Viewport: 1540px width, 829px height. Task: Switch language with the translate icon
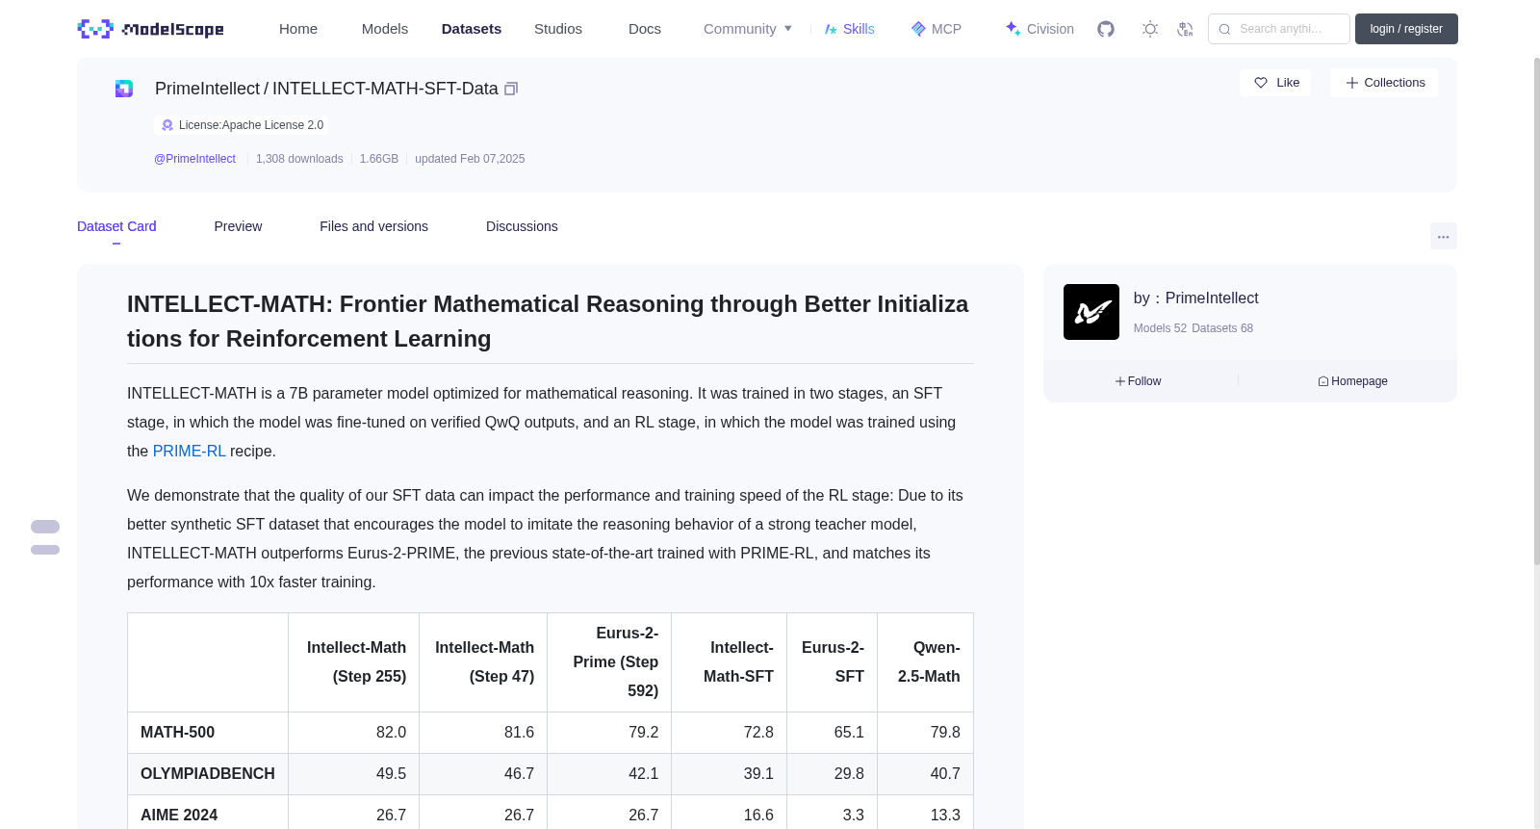point(1185,29)
